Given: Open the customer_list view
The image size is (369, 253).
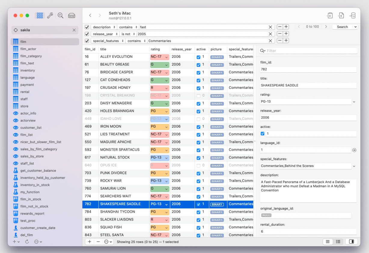Looking at the screenshot, I should tap(31, 128).
